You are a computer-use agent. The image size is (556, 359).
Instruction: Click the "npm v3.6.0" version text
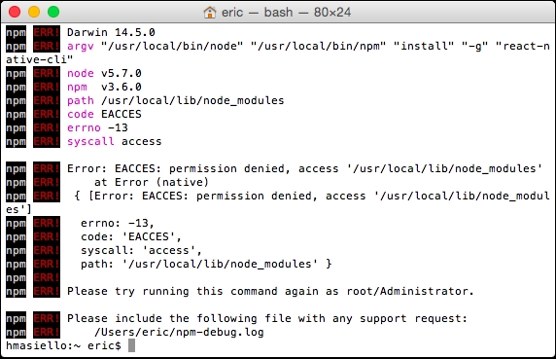104,87
